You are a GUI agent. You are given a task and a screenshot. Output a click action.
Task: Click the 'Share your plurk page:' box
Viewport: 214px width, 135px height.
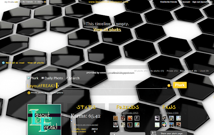(169, 133)
